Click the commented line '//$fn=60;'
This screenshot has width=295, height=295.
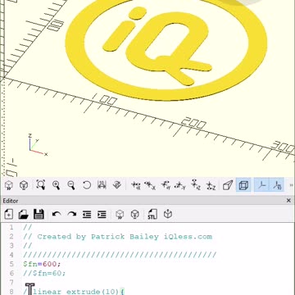44,273
